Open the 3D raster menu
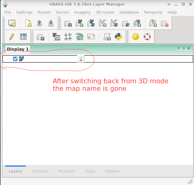 (x=105, y=12)
